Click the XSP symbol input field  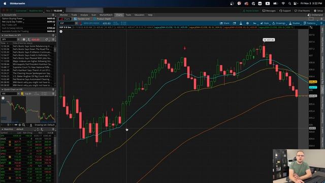pos(67,23)
